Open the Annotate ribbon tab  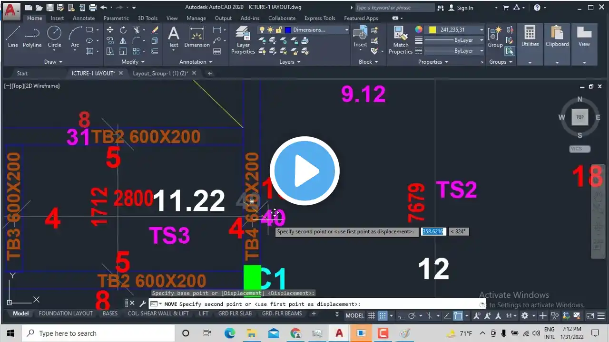pyautogui.click(x=83, y=18)
